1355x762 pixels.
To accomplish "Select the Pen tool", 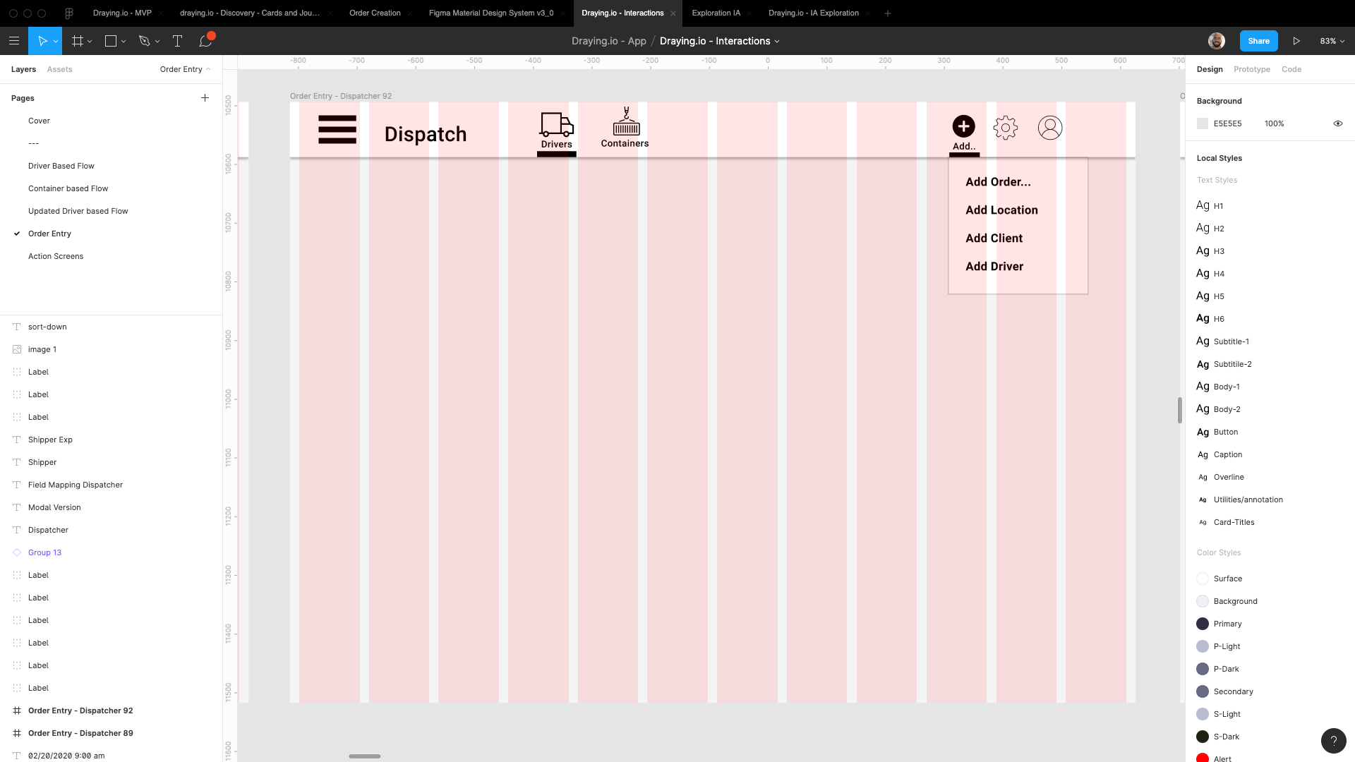I will 145,41.
